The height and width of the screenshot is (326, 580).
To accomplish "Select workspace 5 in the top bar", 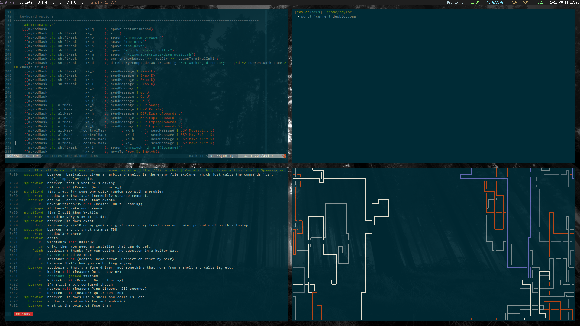I will tap(53, 2).
